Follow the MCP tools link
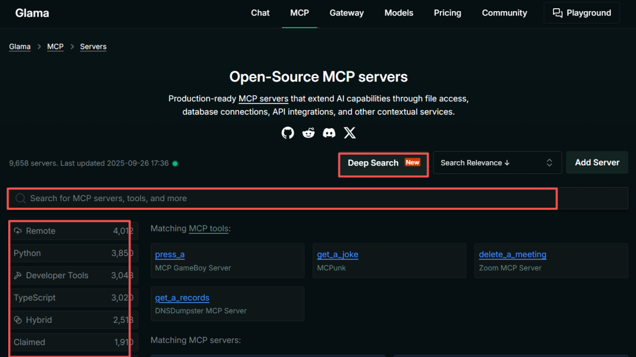 pyautogui.click(x=208, y=229)
